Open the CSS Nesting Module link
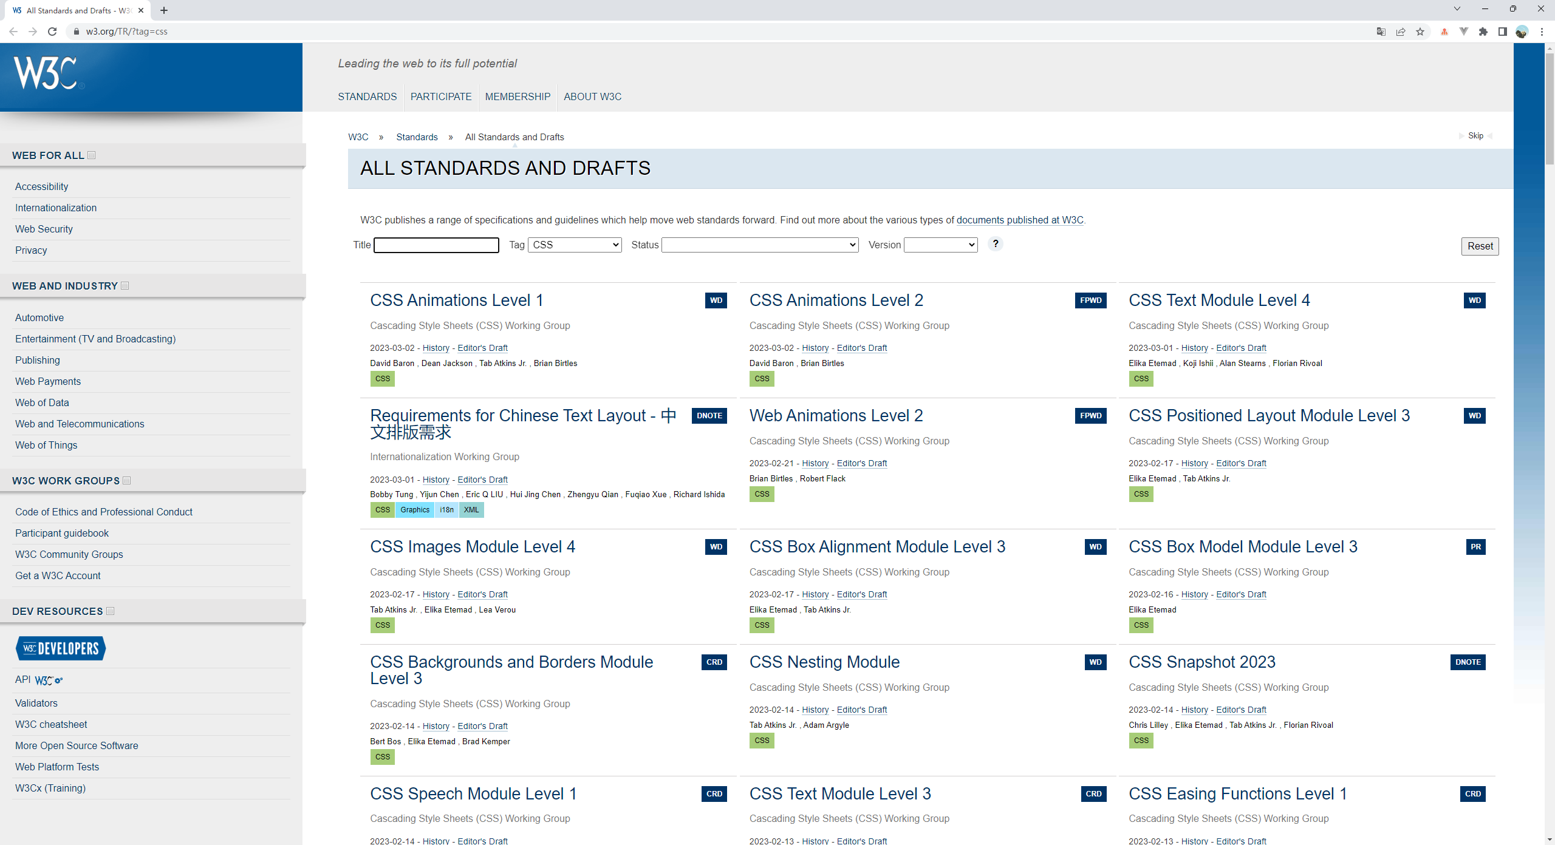This screenshot has width=1555, height=845. click(824, 662)
